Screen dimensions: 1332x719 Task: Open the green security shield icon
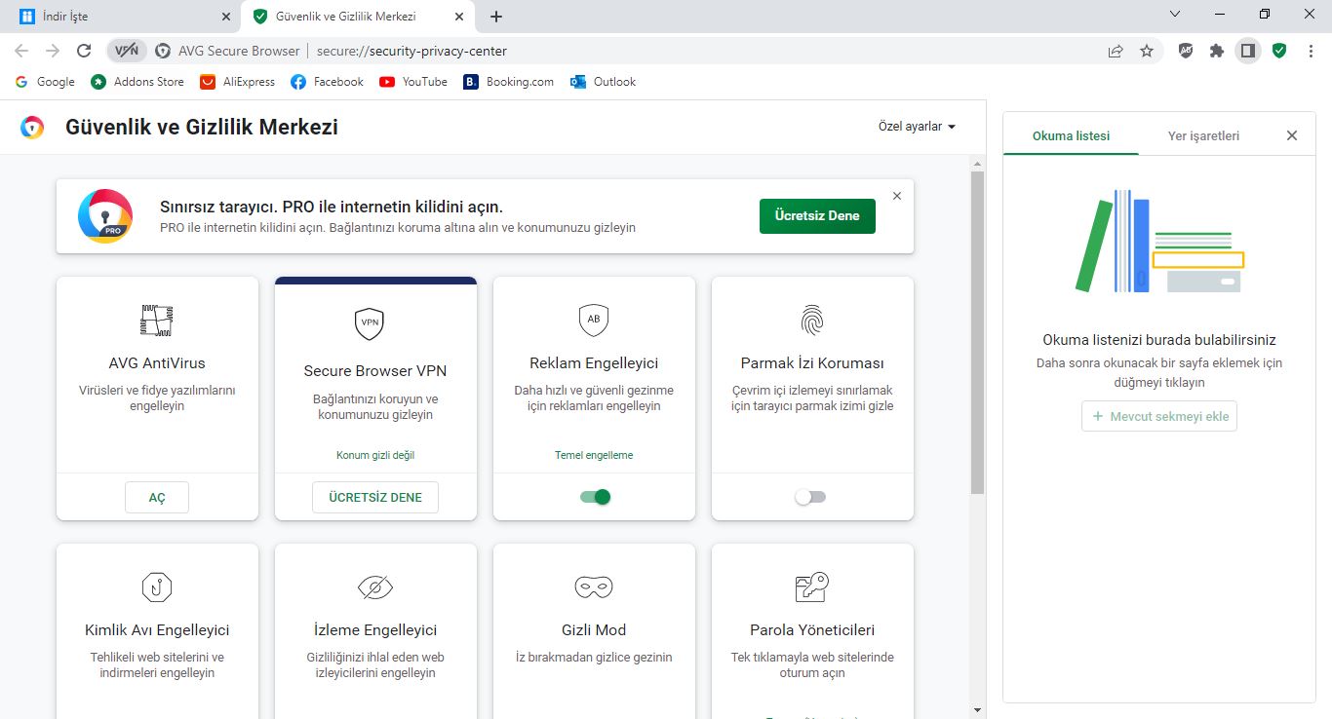click(x=1279, y=51)
